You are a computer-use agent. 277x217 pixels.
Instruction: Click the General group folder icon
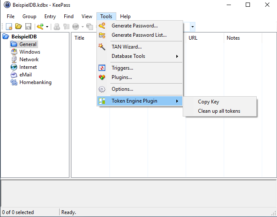click(14, 44)
